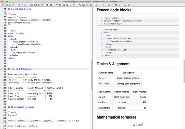Click the circled dot icon in toolbar
The image size is (185, 129).
click(103, 5)
